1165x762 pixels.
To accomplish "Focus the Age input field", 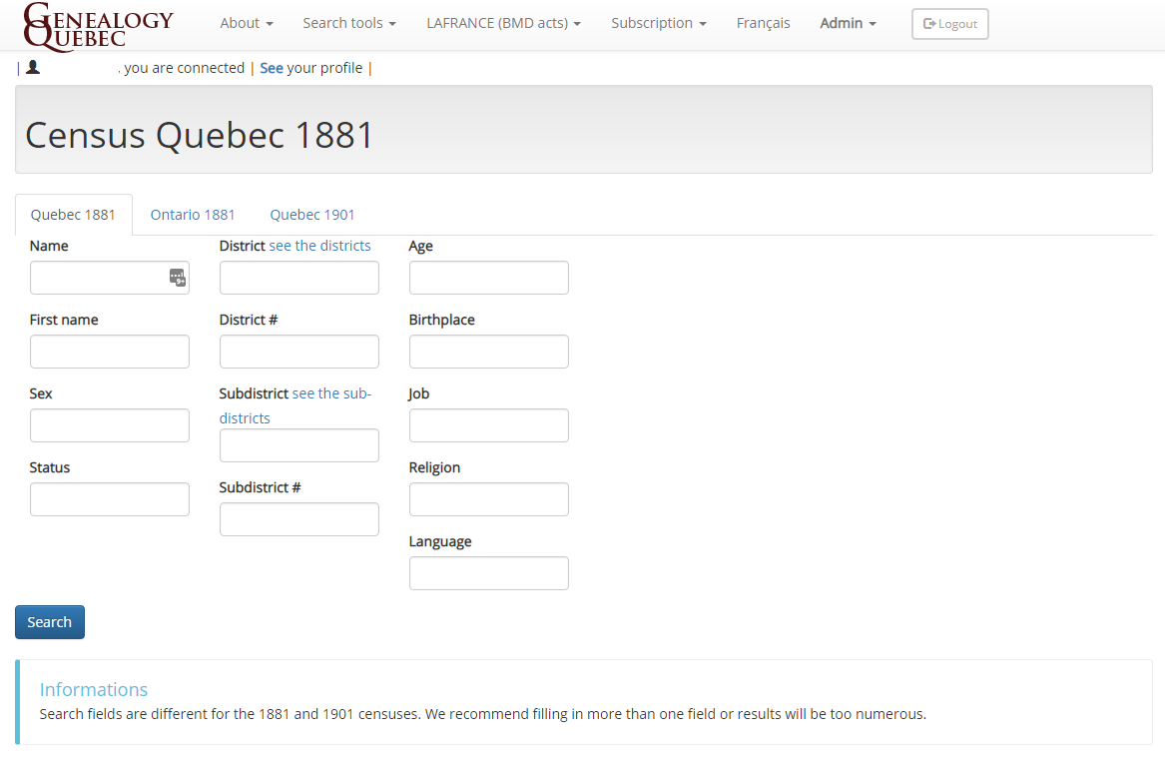I will coord(489,278).
